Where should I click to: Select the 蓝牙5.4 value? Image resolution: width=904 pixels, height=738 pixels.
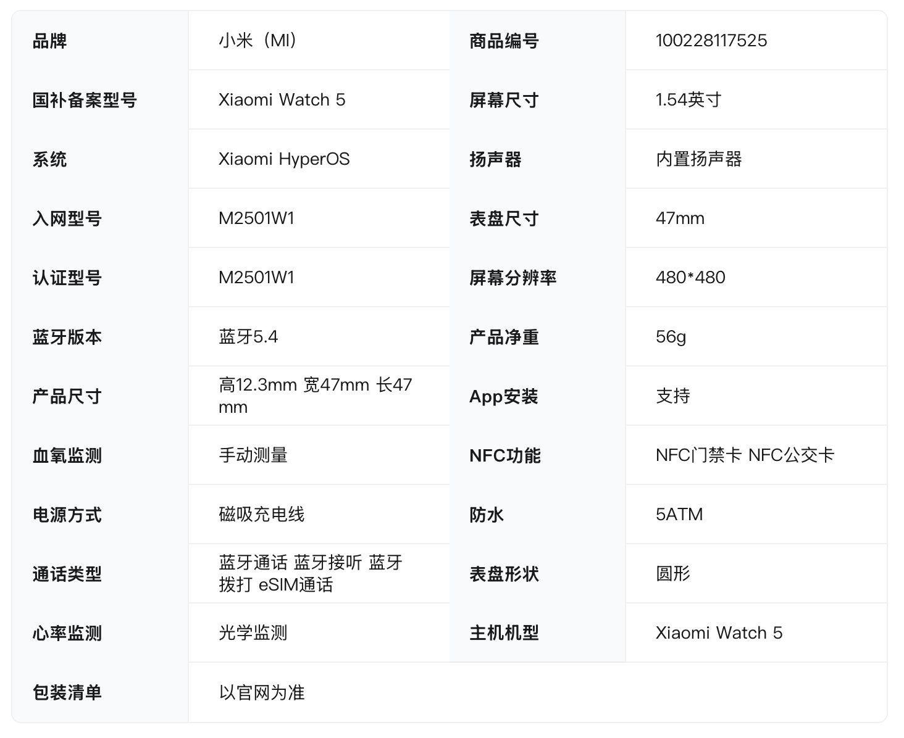248,337
